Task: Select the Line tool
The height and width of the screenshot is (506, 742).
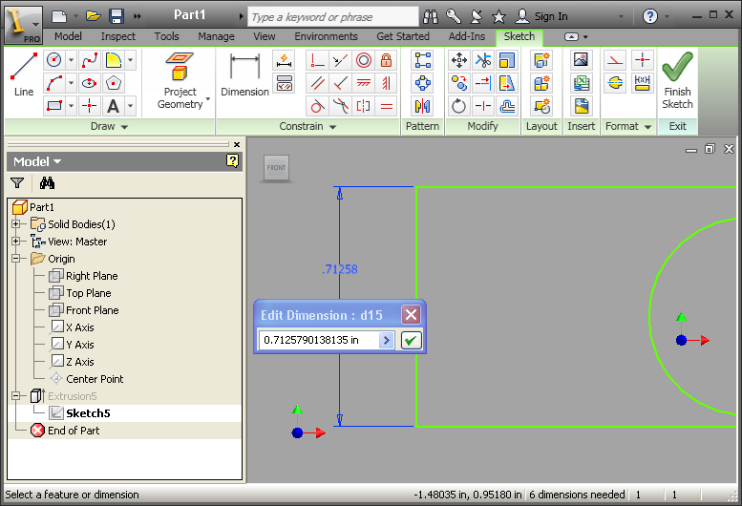Action: tap(24, 74)
